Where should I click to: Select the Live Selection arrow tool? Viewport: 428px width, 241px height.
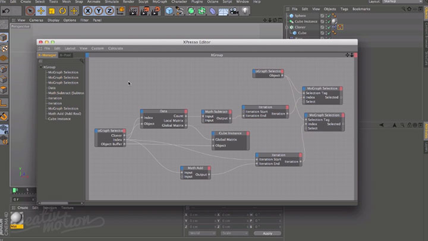pyautogui.click(x=30, y=11)
